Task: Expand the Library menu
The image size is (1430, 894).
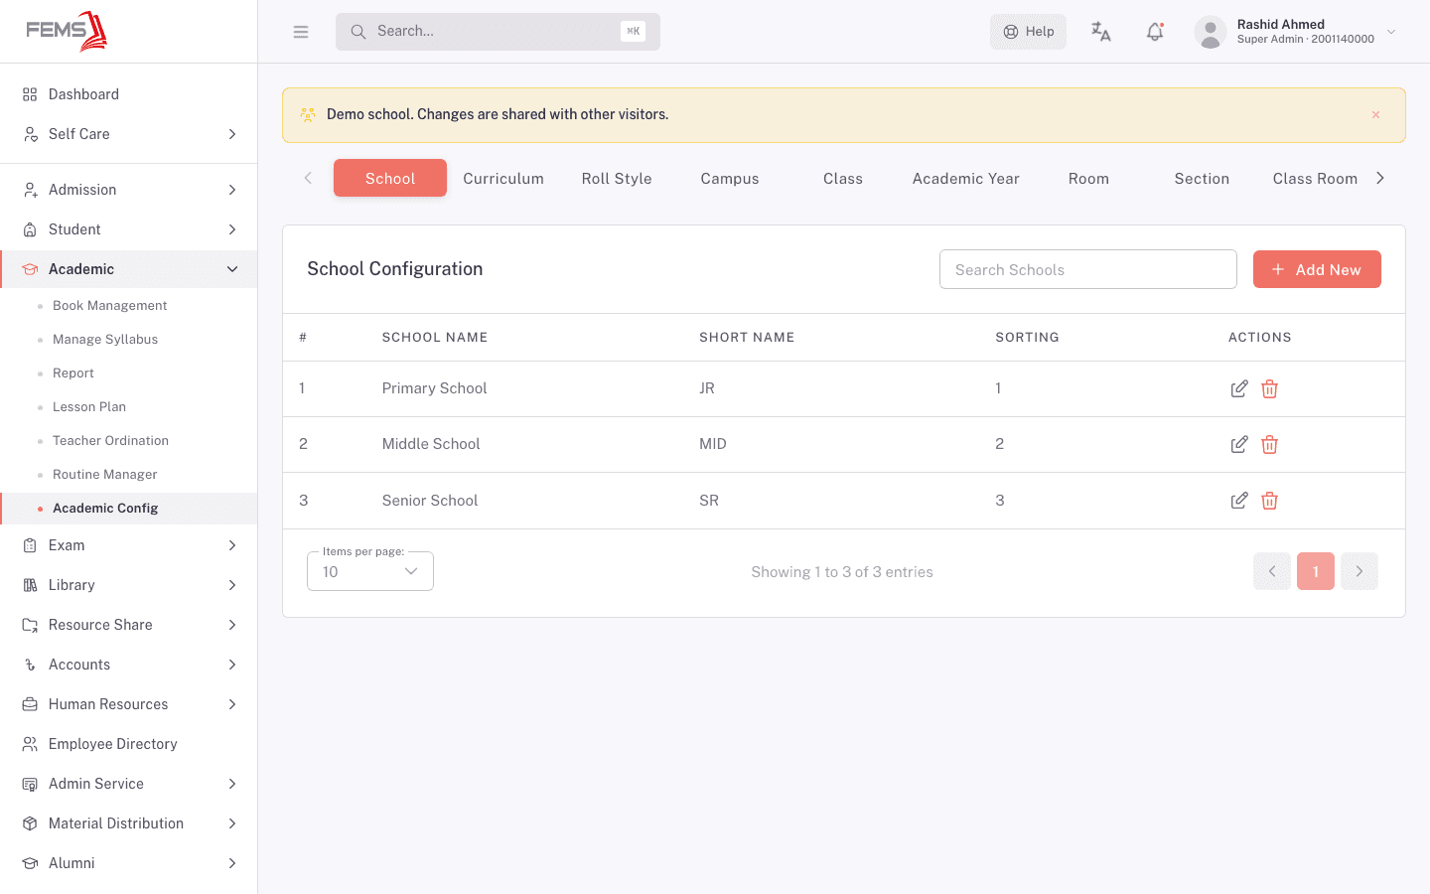Action: tap(129, 585)
